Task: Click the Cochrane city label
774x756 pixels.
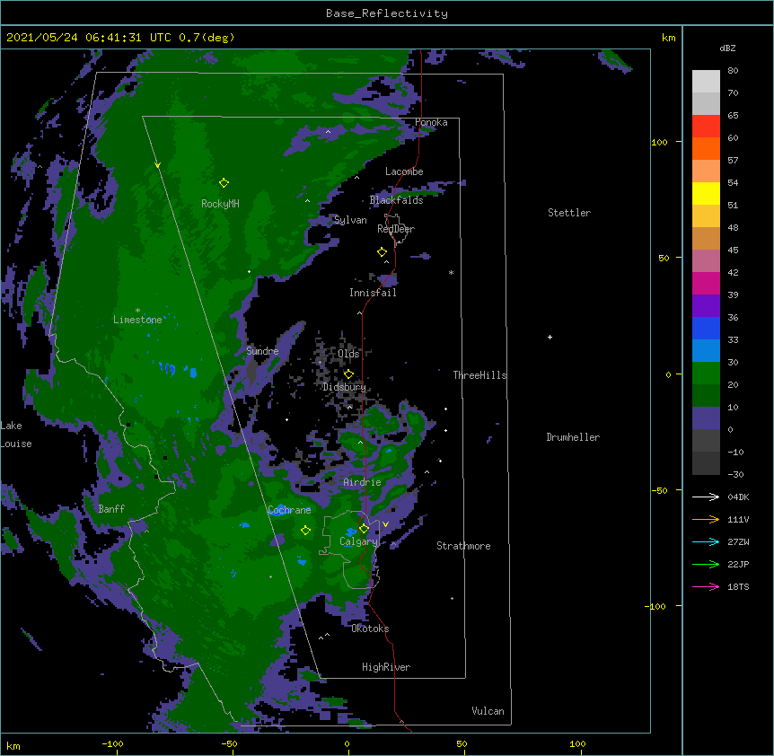Action: coord(289,510)
